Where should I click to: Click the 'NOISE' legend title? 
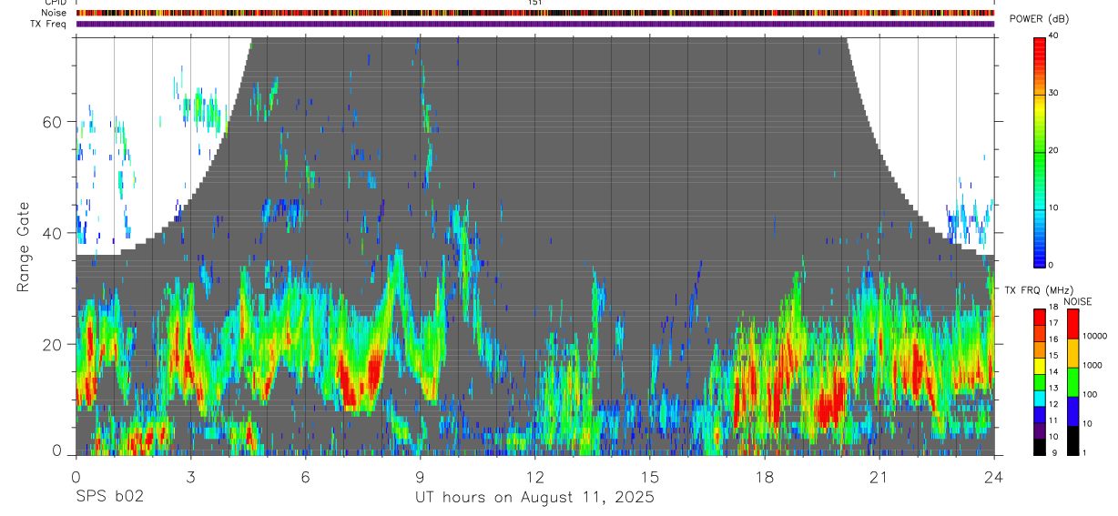click(1079, 301)
